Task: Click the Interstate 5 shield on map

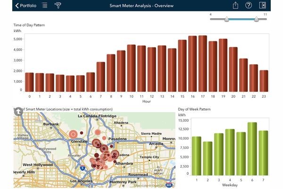Action: click(83, 167)
